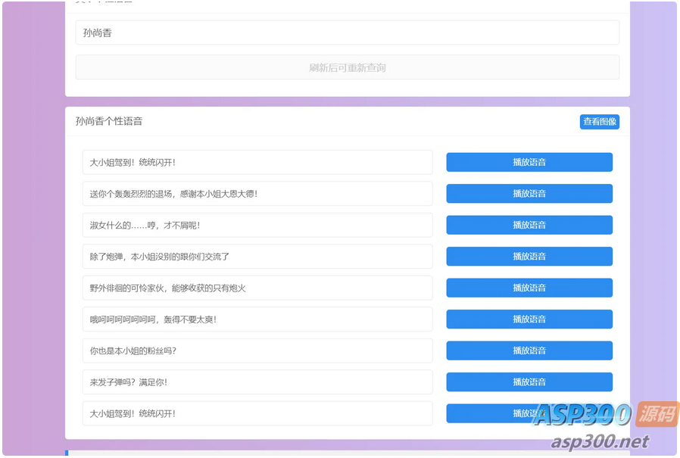This screenshot has width=680, height=458.
Task: Play voice for 送你个轰轰烈烈的退场 line
Action: (x=529, y=194)
